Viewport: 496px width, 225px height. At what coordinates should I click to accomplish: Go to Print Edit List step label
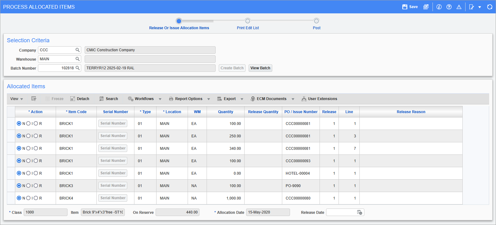[248, 28]
